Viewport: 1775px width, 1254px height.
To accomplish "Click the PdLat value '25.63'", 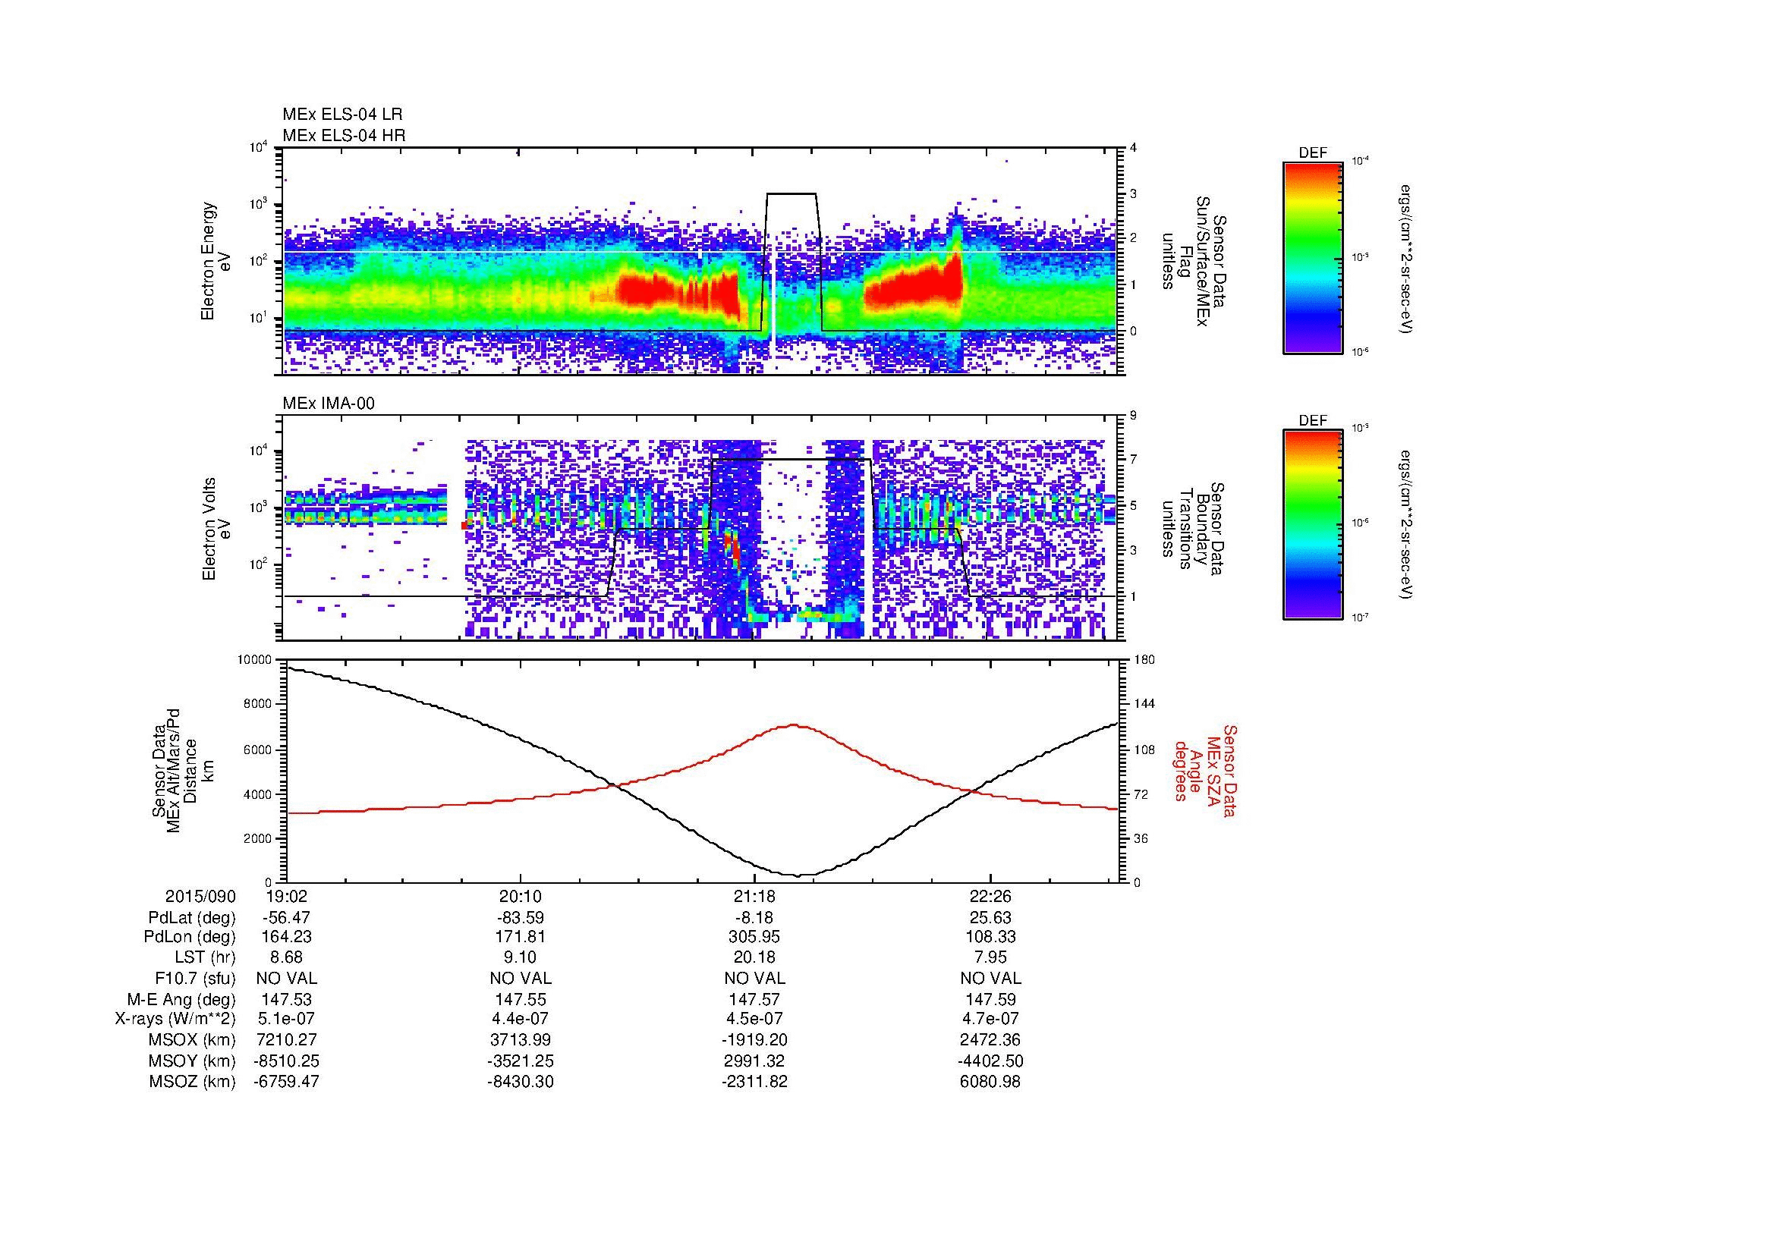I will tap(990, 918).
